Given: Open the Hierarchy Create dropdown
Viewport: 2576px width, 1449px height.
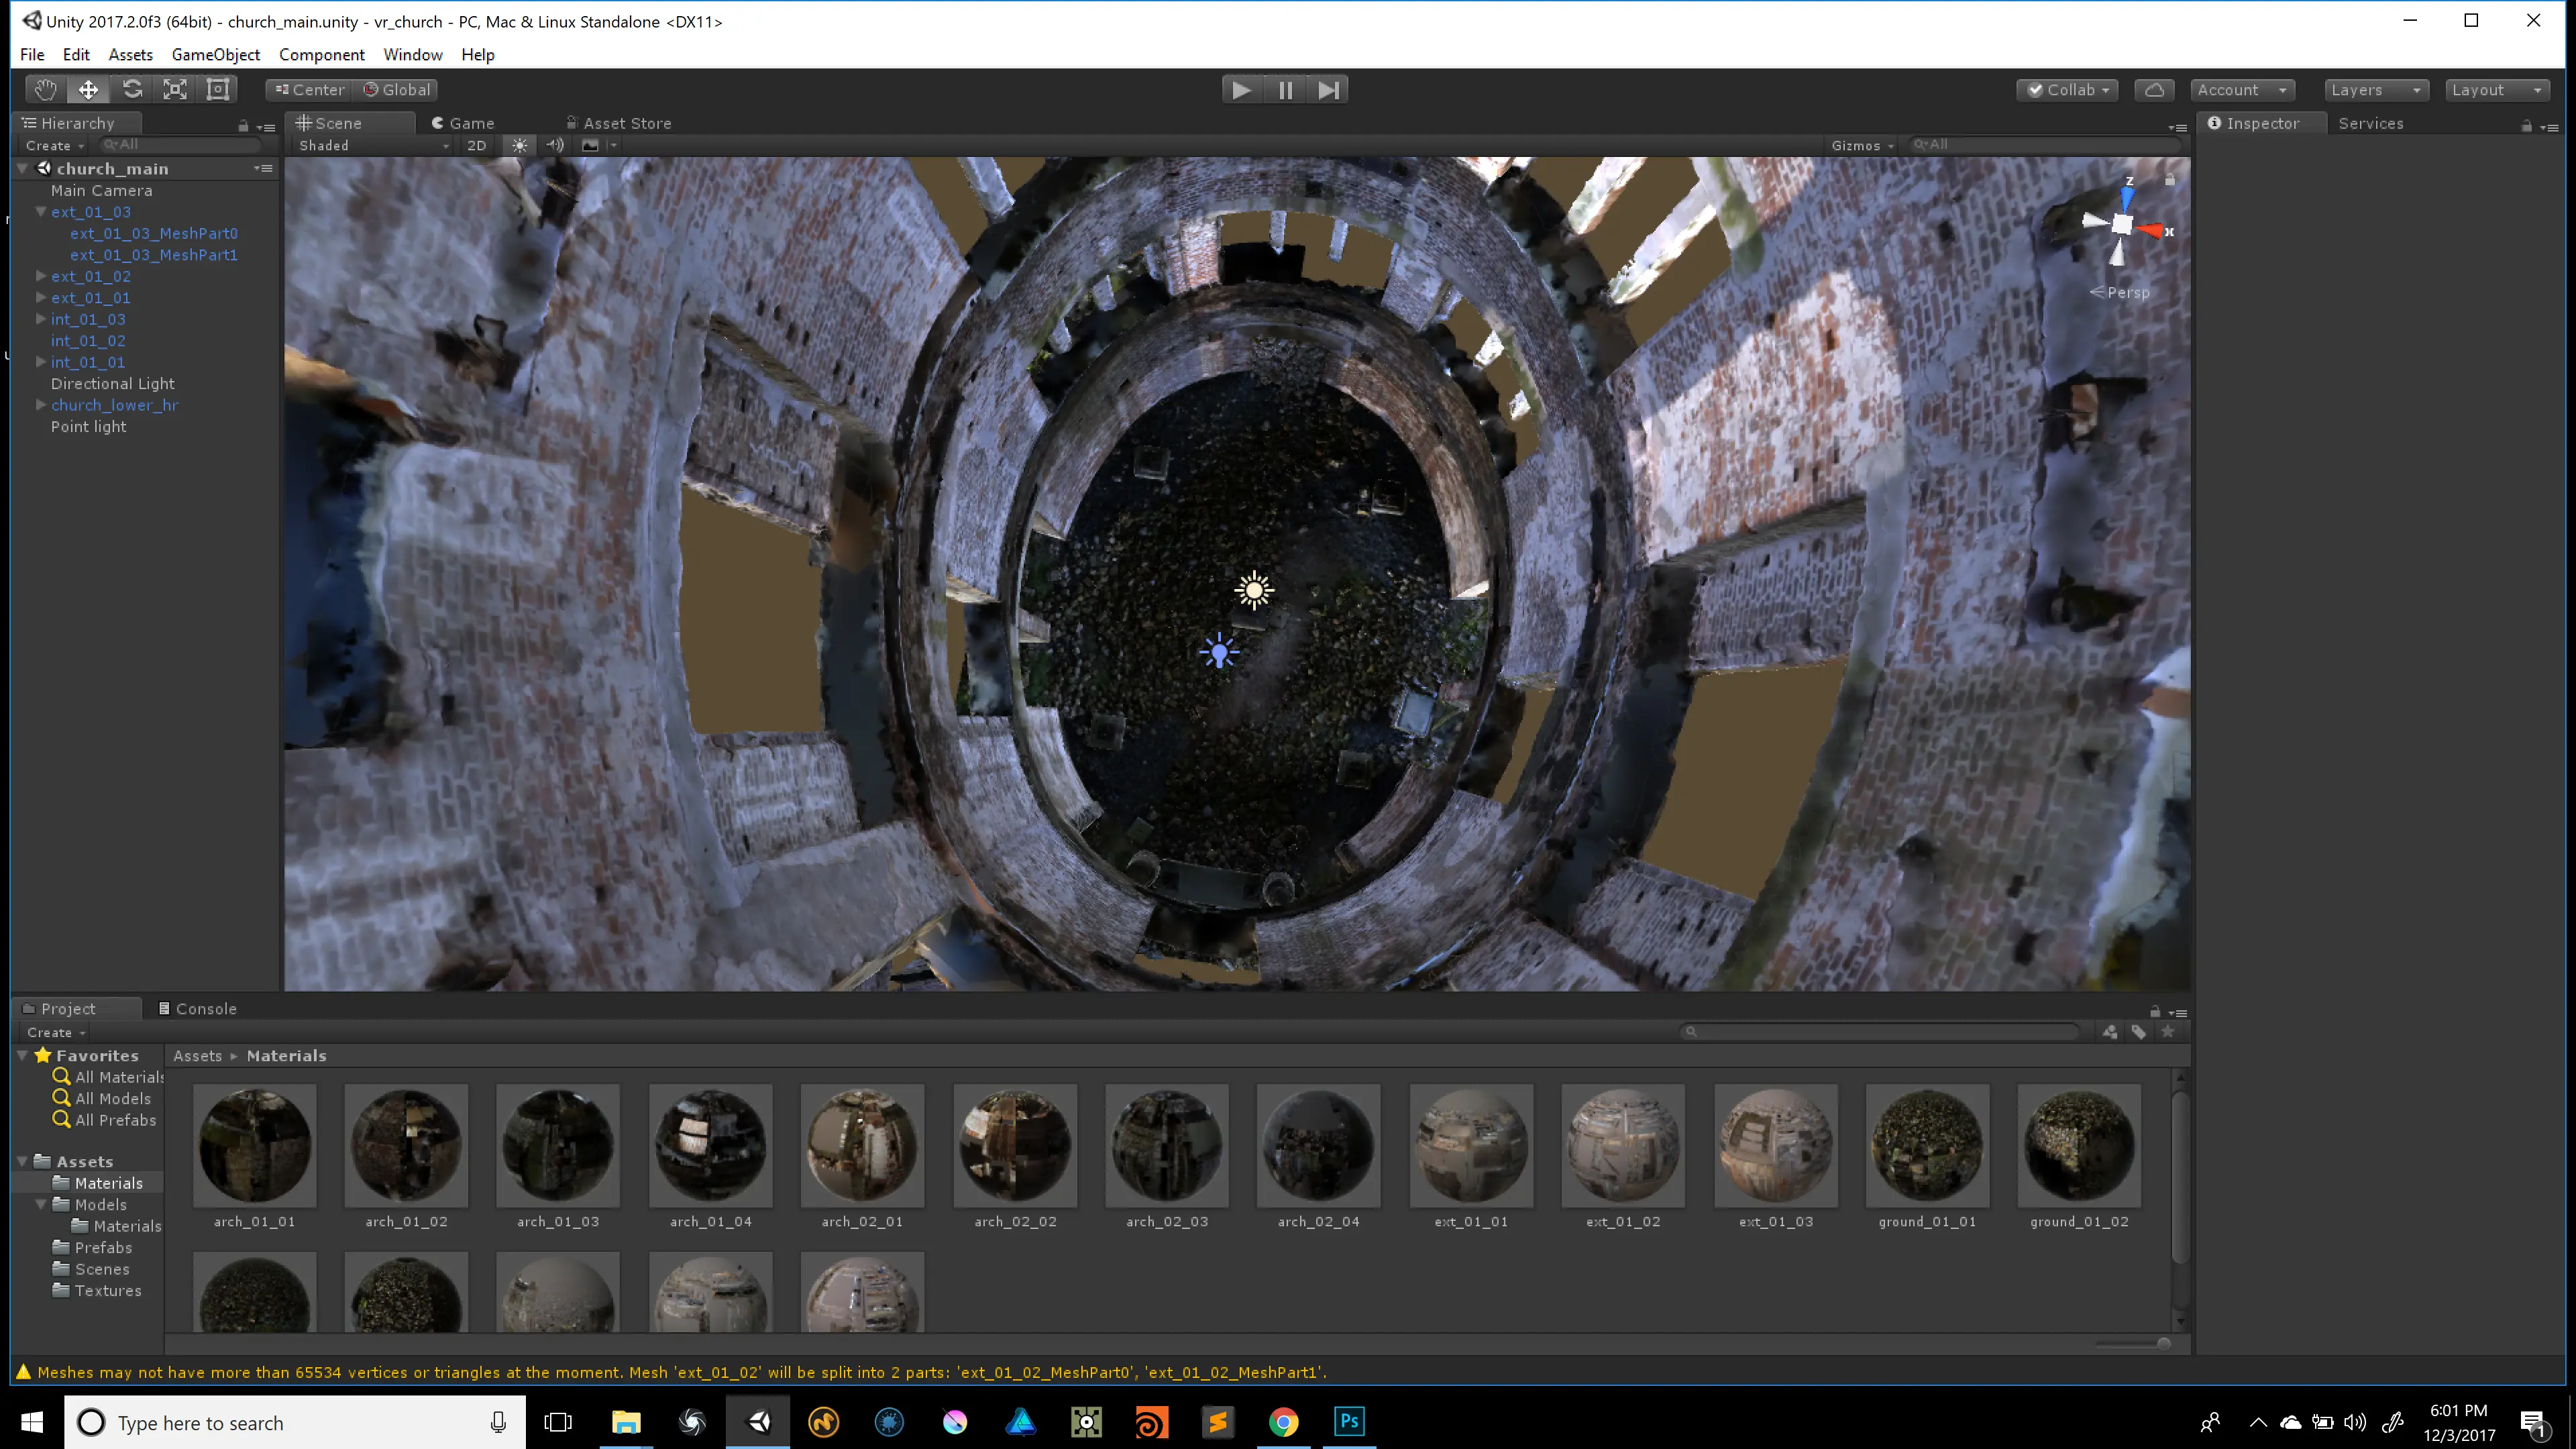Looking at the screenshot, I should (x=55, y=145).
